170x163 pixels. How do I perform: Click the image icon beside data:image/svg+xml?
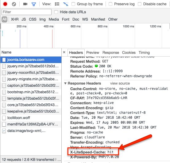pos(4,131)
